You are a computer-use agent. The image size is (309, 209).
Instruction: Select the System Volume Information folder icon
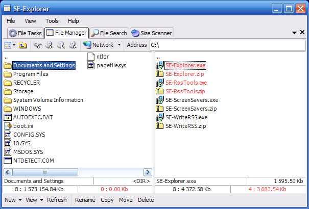coord(8,100)
